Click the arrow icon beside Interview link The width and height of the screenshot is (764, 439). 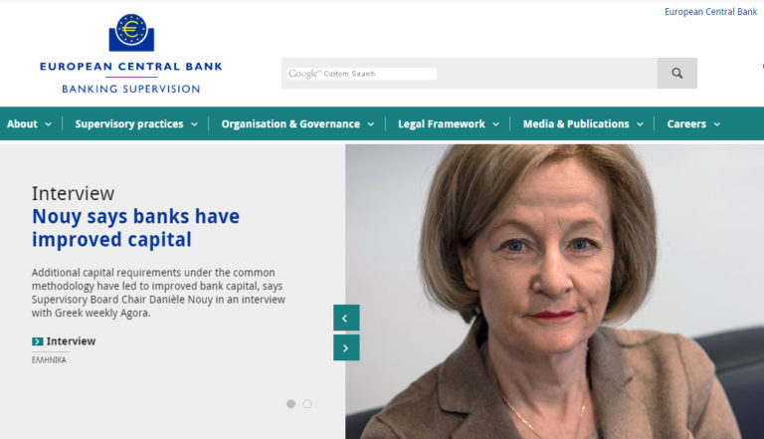38,341
